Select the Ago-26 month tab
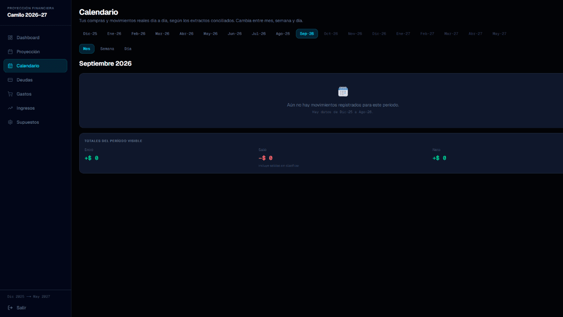Viewport: 563px width, 317px height. pos(283,33)
